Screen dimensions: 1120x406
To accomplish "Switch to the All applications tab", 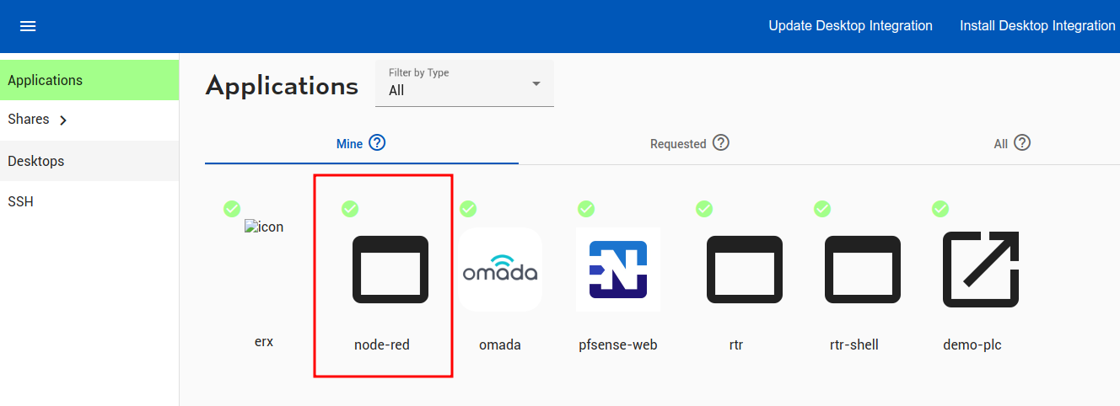I will [x=1000, y=144].
